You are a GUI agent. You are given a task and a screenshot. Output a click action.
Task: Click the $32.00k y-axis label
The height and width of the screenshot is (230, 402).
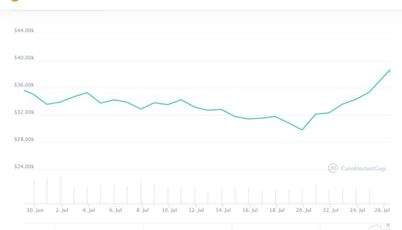click(x=24, y=112)
